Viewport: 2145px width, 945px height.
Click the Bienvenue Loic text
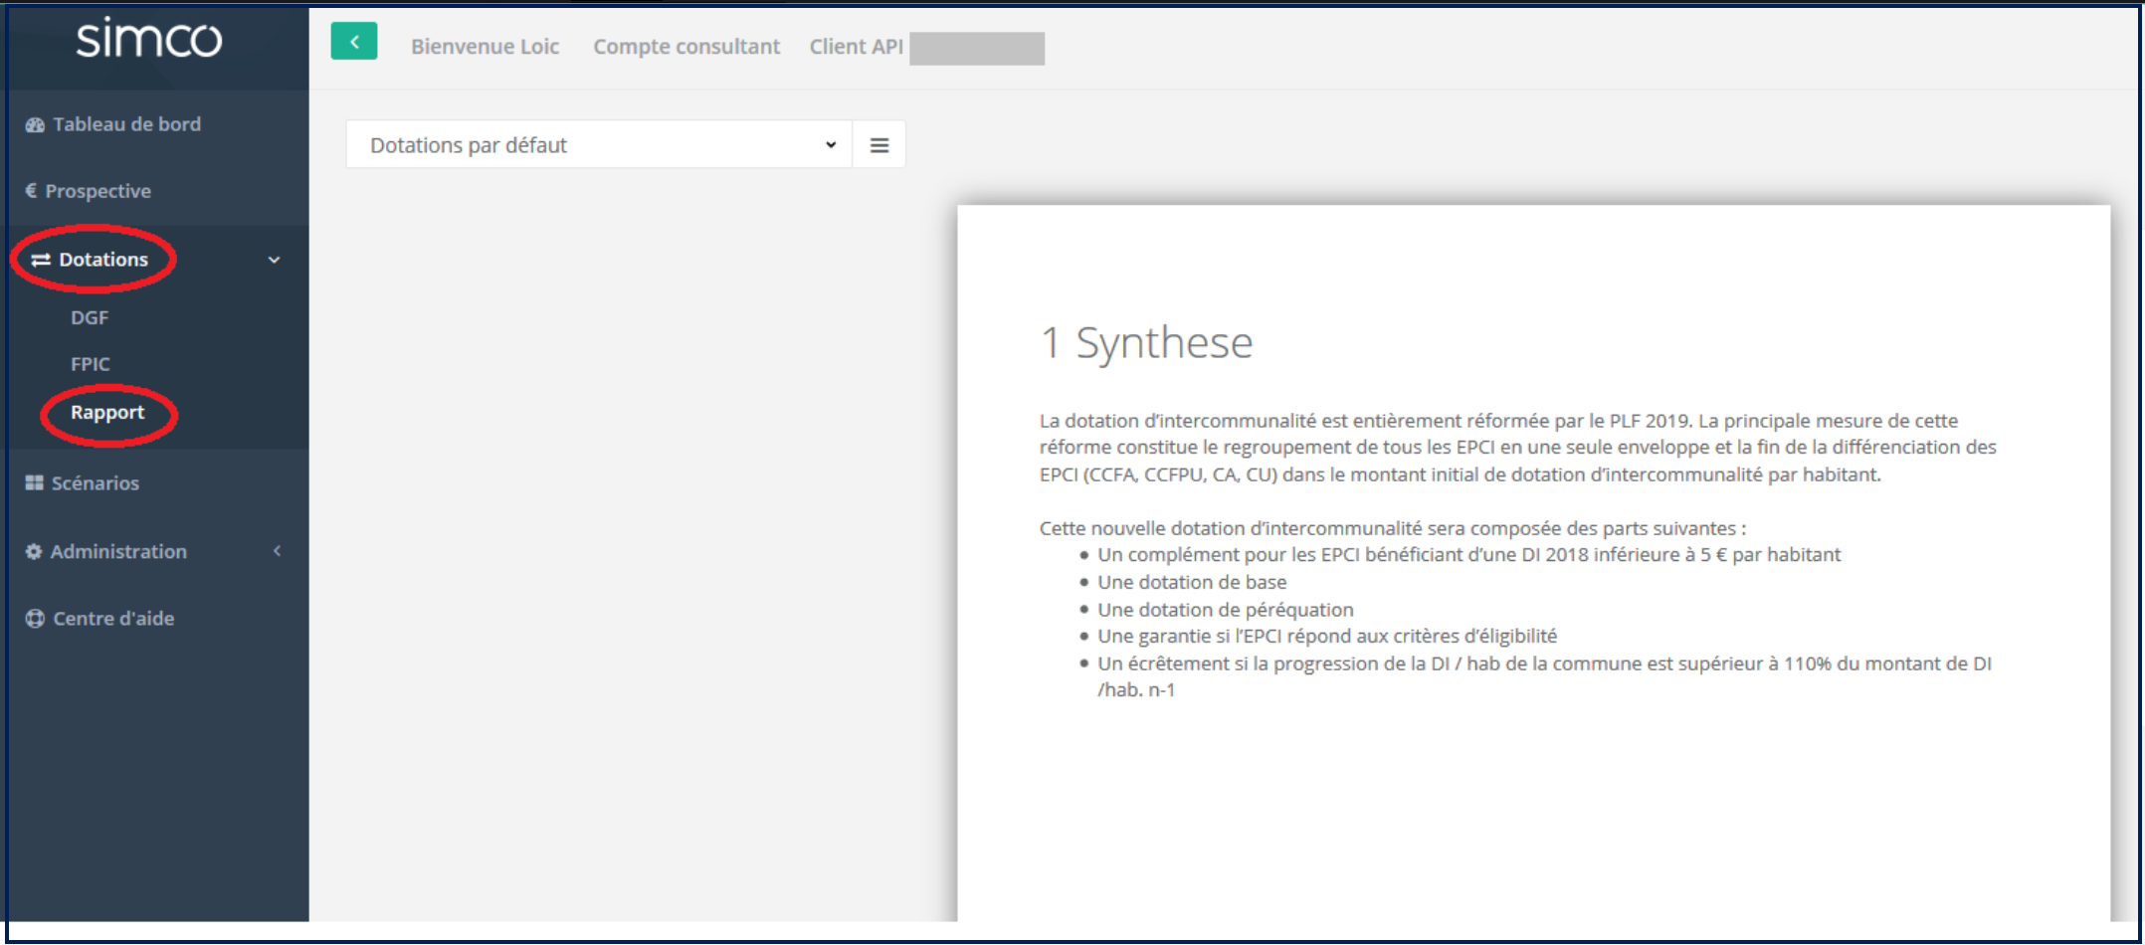[x=485, y=47]
